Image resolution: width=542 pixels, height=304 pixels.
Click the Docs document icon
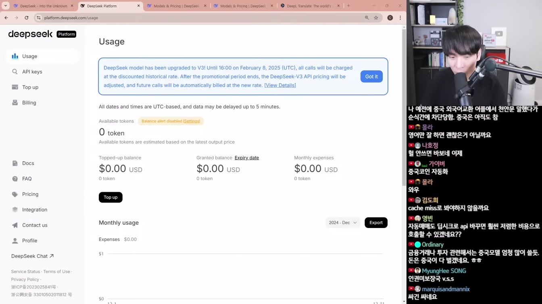(x=15, y=163)
